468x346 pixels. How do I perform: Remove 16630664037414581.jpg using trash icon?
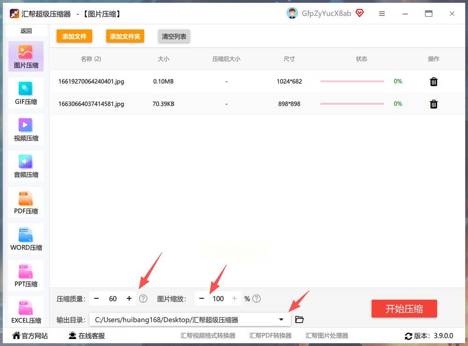(434, 104)
